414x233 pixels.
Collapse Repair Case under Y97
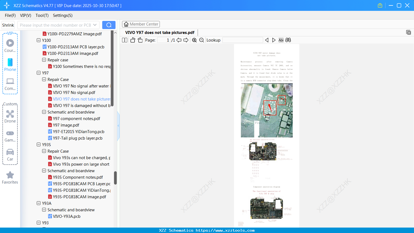(x=44, y=79)
